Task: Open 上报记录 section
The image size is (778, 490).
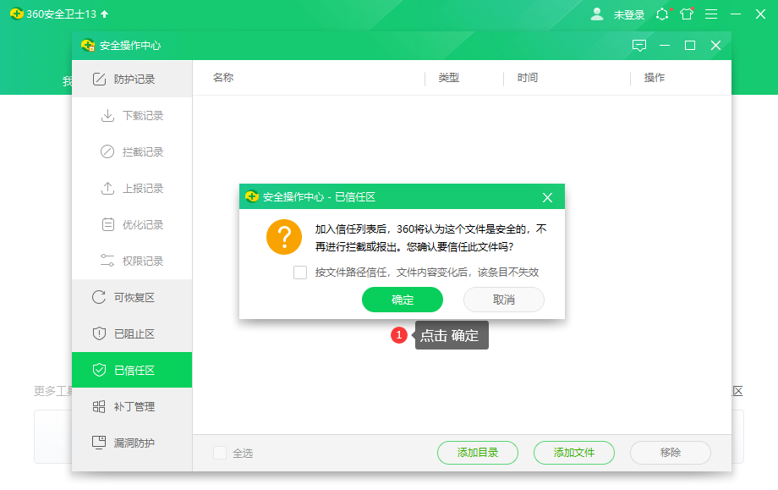Action: tap(132, 188)
